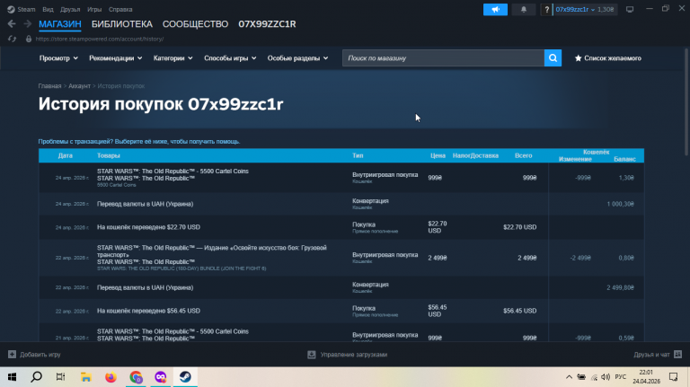Open the announcements megaphone button
The width and height of the screenshot is (690, 387).
pyautogui.click(x=495, y=9)
